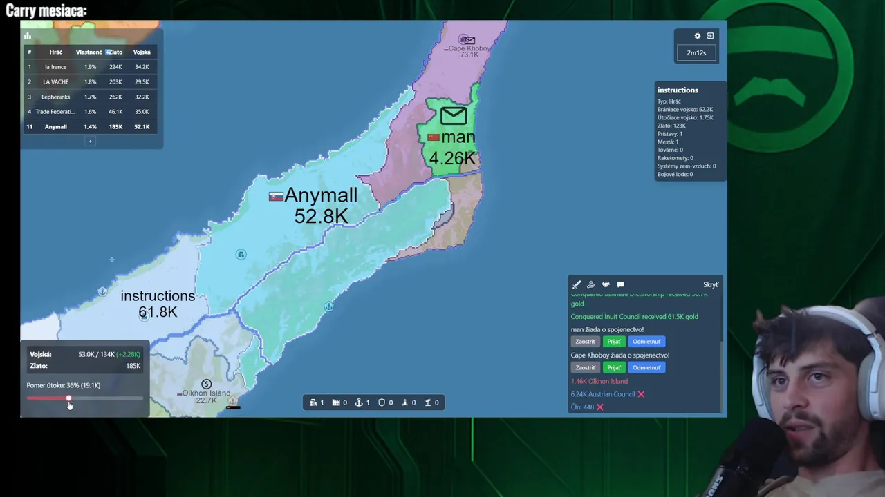The height and width of the screenshot is (497, 885).
Task: Filter events by sword attack icon
Action: (x=577, y=284)
